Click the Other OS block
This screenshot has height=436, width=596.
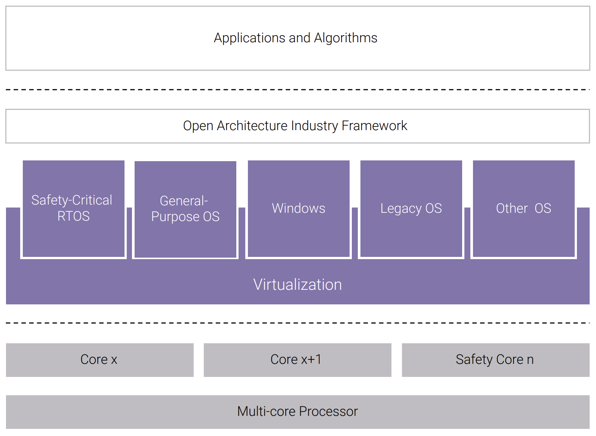(x=524, y=209)
